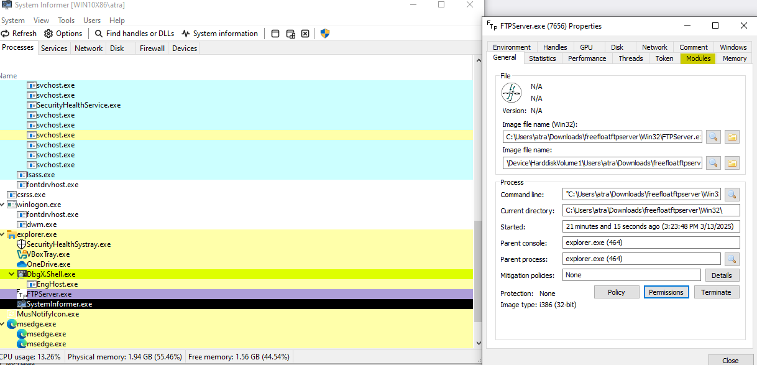757x365 pixels.
Task: Click magnifier icon next to Parent process
Action: (732, 259)
